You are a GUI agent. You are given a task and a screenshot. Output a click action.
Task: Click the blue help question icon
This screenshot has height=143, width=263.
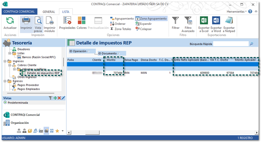(250, 11)
